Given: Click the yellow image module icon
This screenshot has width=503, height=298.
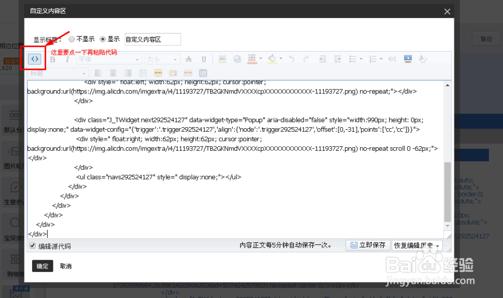Looking at the screenshot, I should coord(158,73).
